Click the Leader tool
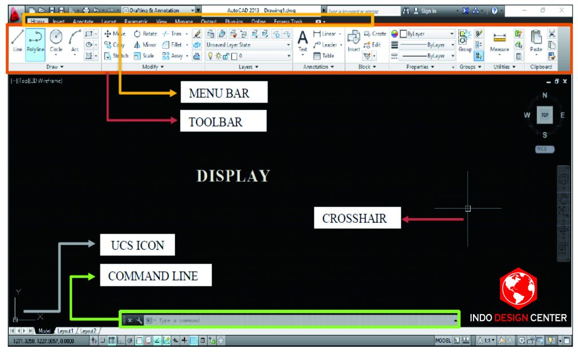578x352 pixels. pyautogui.click(x=325, y=45)
